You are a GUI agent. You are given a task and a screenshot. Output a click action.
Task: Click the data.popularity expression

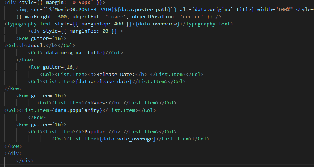click(77, 110)
